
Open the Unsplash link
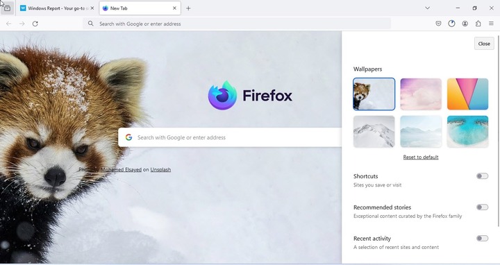[x=160, y=169]
